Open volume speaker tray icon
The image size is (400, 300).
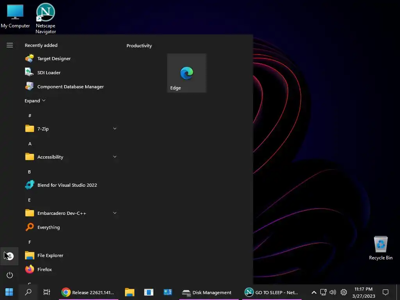(333, 292)
